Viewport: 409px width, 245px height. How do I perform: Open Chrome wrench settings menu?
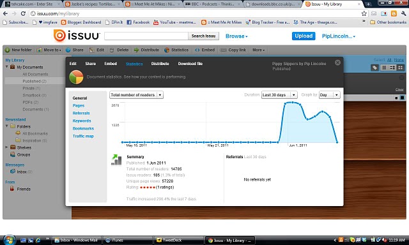[x=403, y=13]
